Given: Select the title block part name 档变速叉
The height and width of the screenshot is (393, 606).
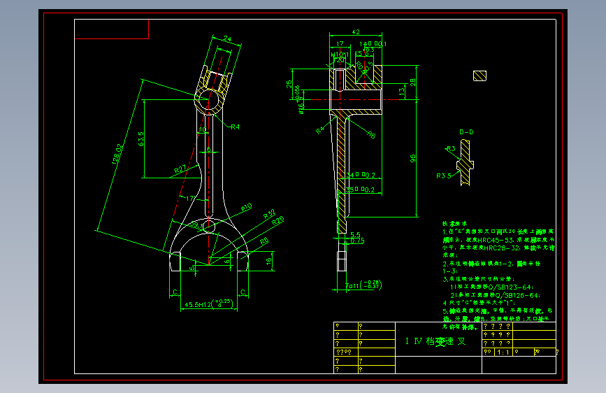Looking at the screenshot, I should [445, 341].
